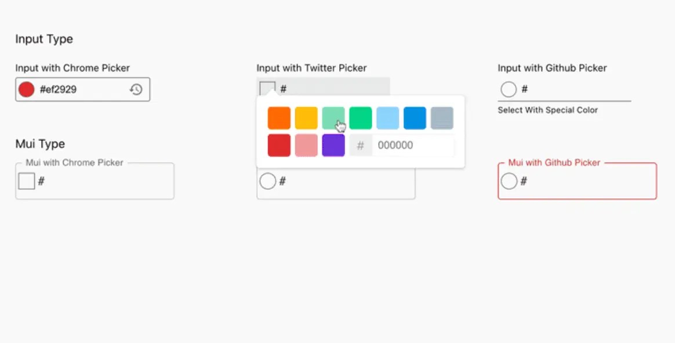Viewport: 675px width, 343px height.
Task: Select the purple swatch in the Twitter picker
Action: click(333, 145)
